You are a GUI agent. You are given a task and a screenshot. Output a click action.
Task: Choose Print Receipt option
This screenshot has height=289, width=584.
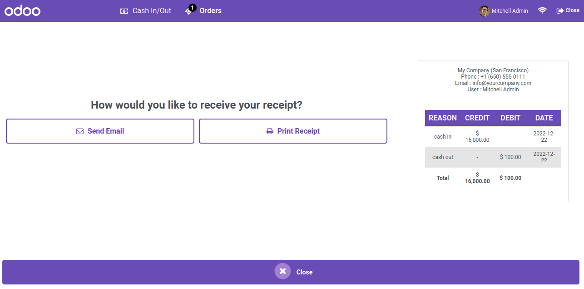tap(293, 131)
